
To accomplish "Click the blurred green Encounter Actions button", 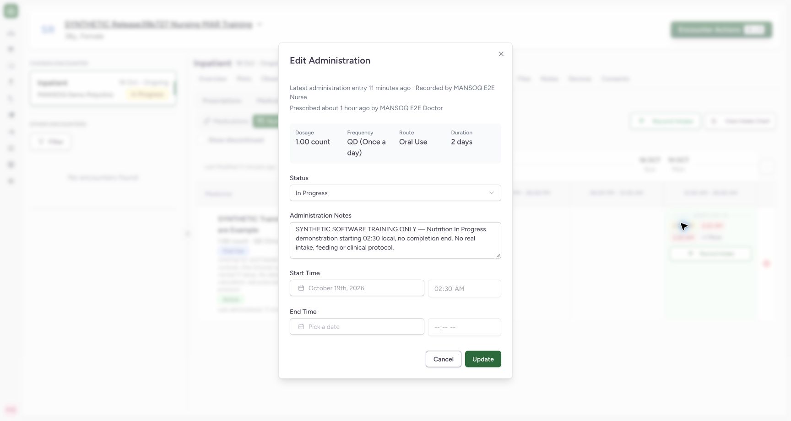I will (x=721, y=30).
